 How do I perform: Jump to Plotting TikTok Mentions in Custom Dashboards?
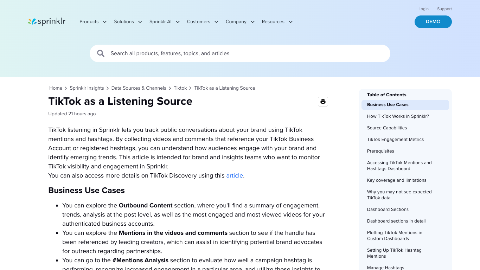point(395,236)
